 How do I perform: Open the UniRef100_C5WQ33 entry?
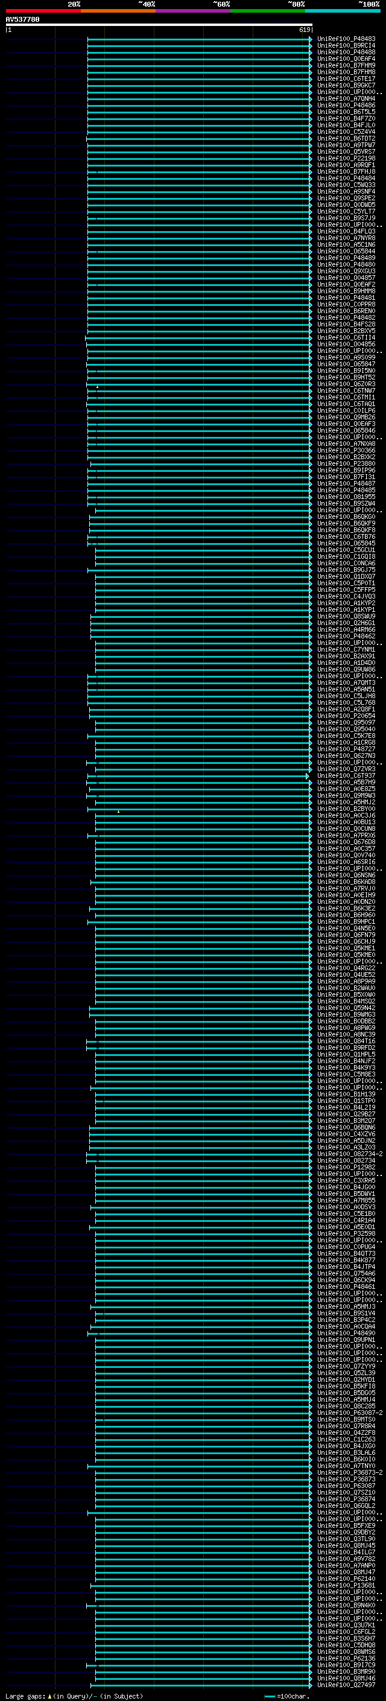point(346,185)
